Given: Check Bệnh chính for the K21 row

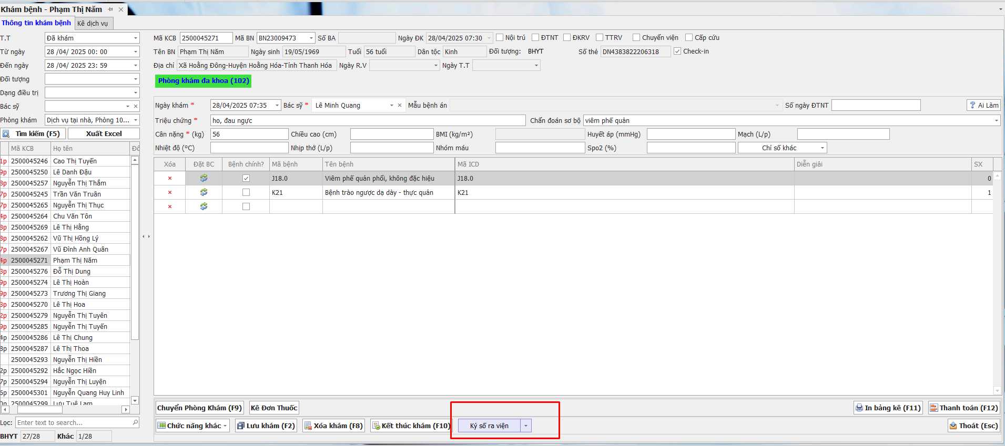Looking at the screenshot, I should (x=246, y=193).
